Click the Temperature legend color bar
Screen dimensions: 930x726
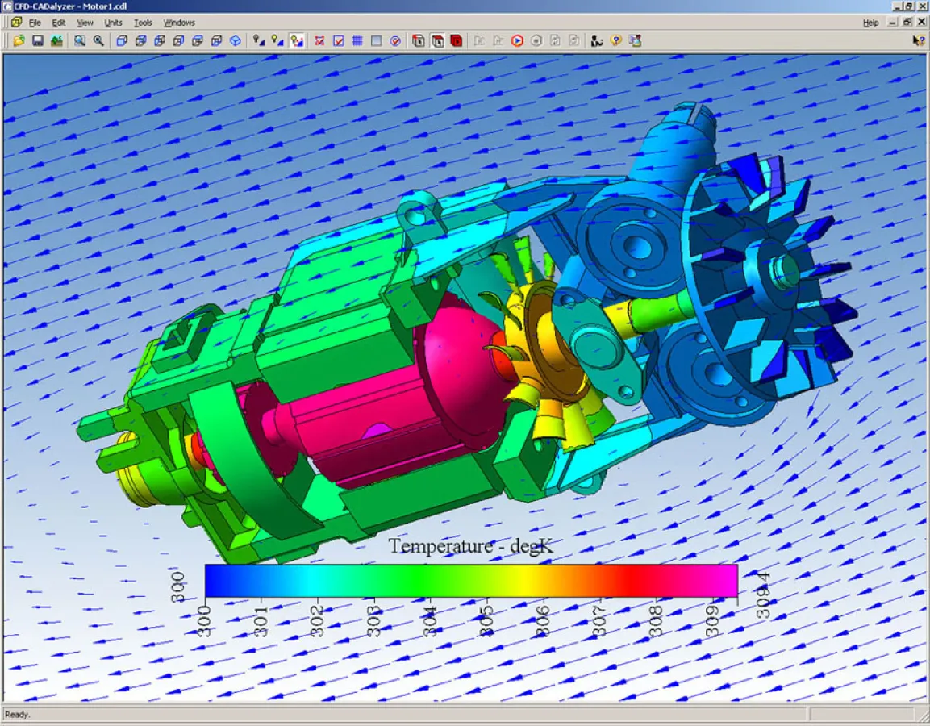pos(470,580)
